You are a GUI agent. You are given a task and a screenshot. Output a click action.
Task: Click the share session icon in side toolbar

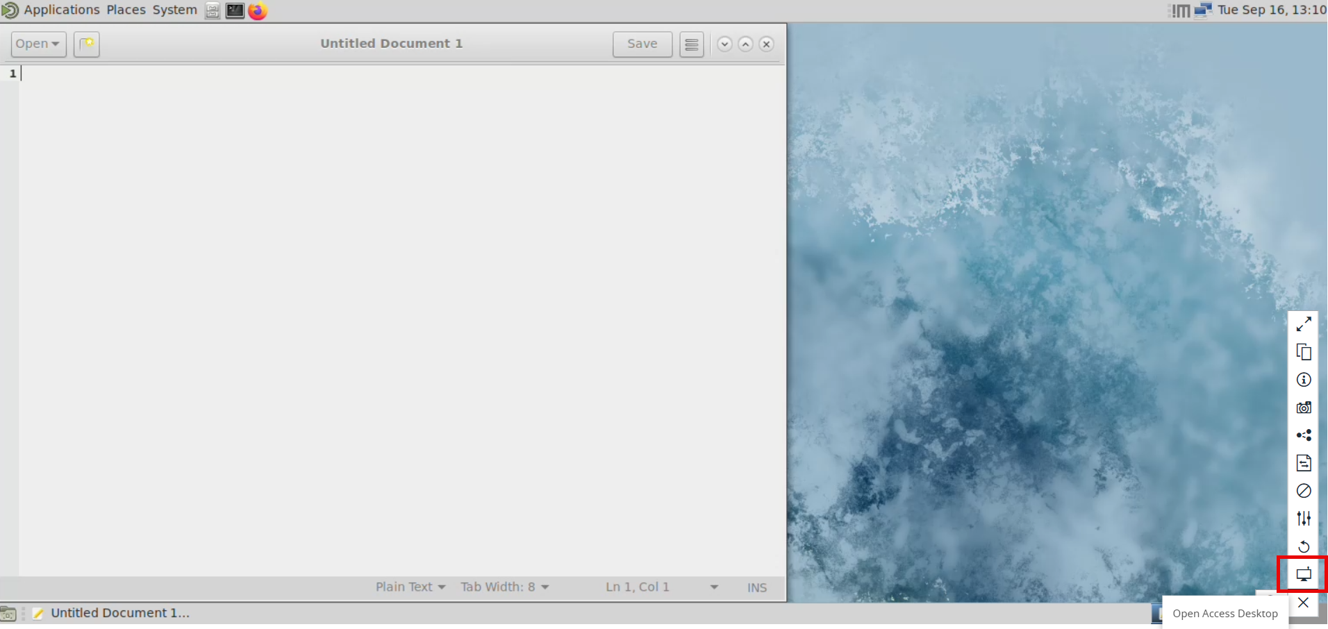coord(1304,435)
